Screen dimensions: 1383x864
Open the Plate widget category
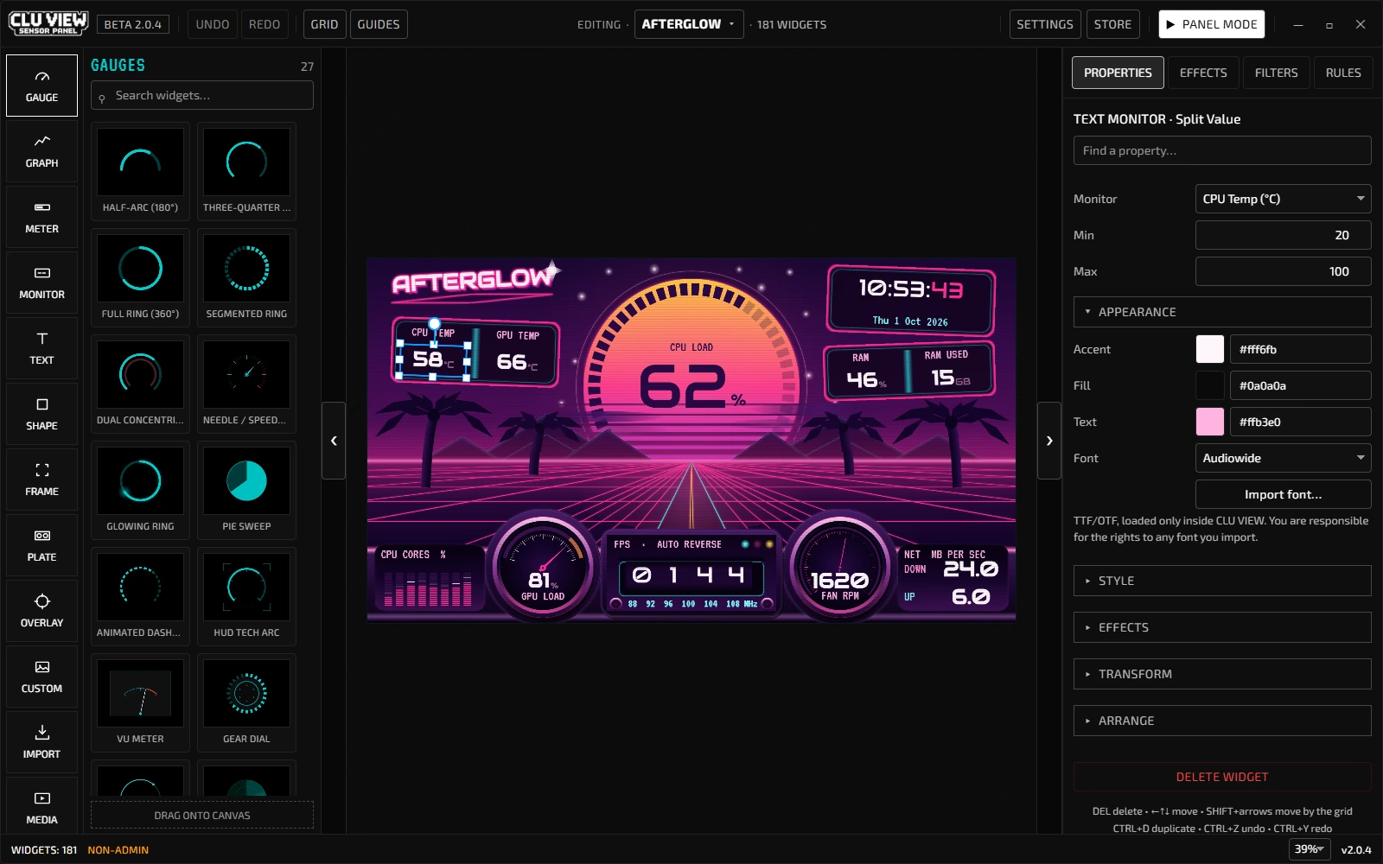(41, 545)
